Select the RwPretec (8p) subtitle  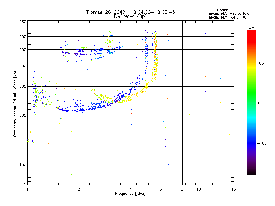[x=130, y=16]
